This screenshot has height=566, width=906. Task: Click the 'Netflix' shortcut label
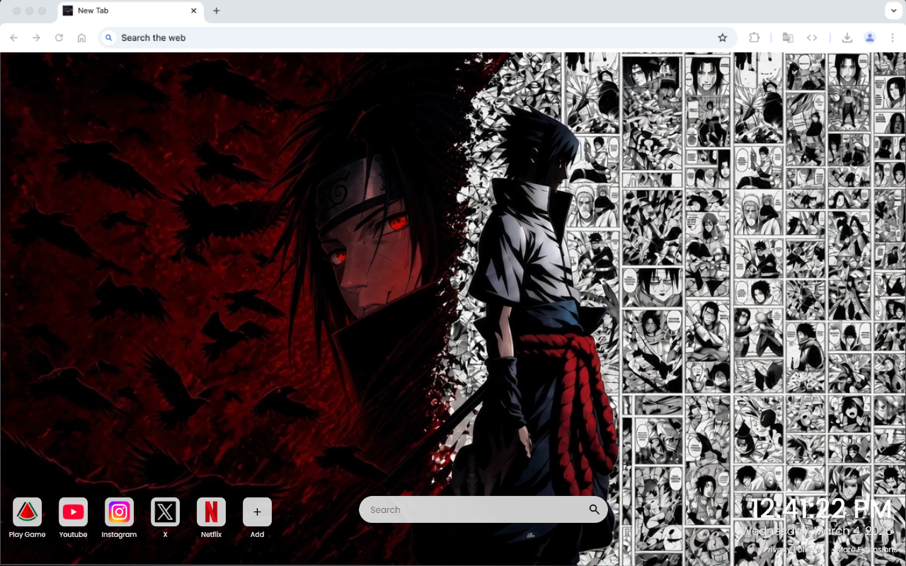tap(211, 535)
